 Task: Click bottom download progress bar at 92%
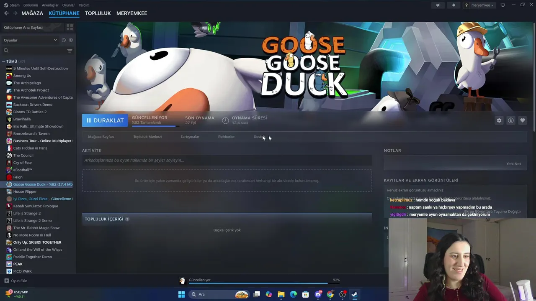point(264,283)
